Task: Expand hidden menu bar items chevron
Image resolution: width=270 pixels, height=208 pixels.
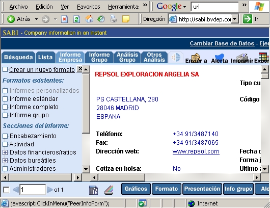Action: coord(145,5)
